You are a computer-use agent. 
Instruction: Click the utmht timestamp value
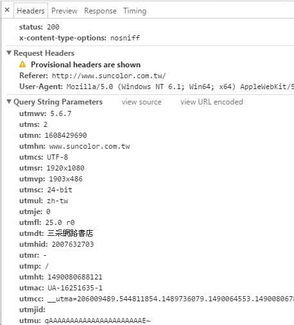75,277
